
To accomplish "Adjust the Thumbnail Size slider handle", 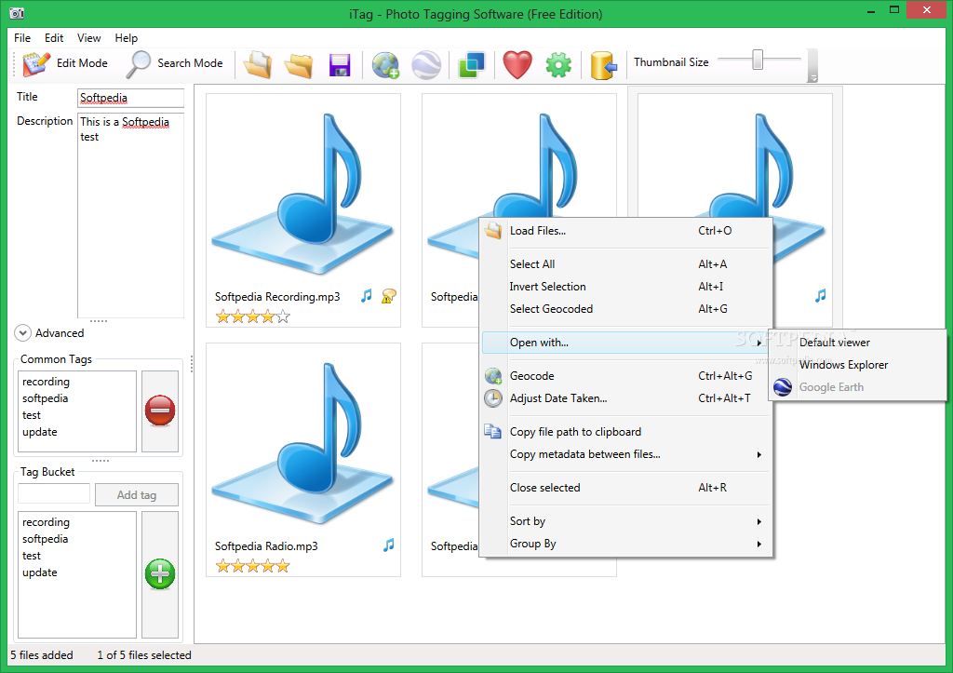I will [x=758, y=60].
